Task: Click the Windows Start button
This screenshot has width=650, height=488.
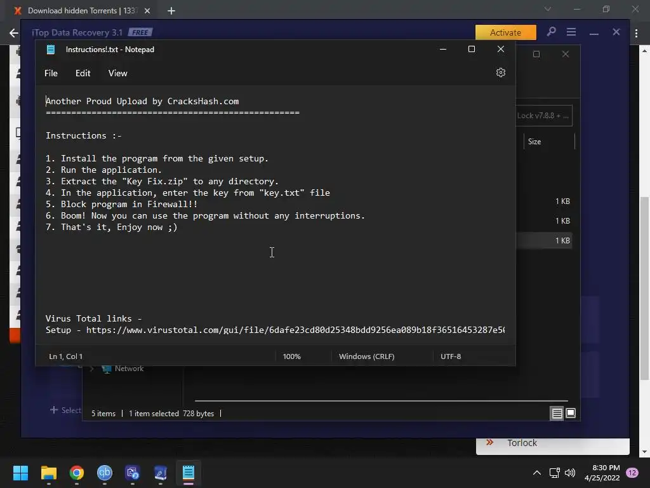Action: click(20, 473)
